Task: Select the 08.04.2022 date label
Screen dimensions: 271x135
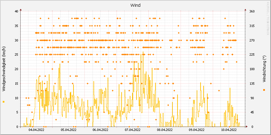Action: (165, 130)
